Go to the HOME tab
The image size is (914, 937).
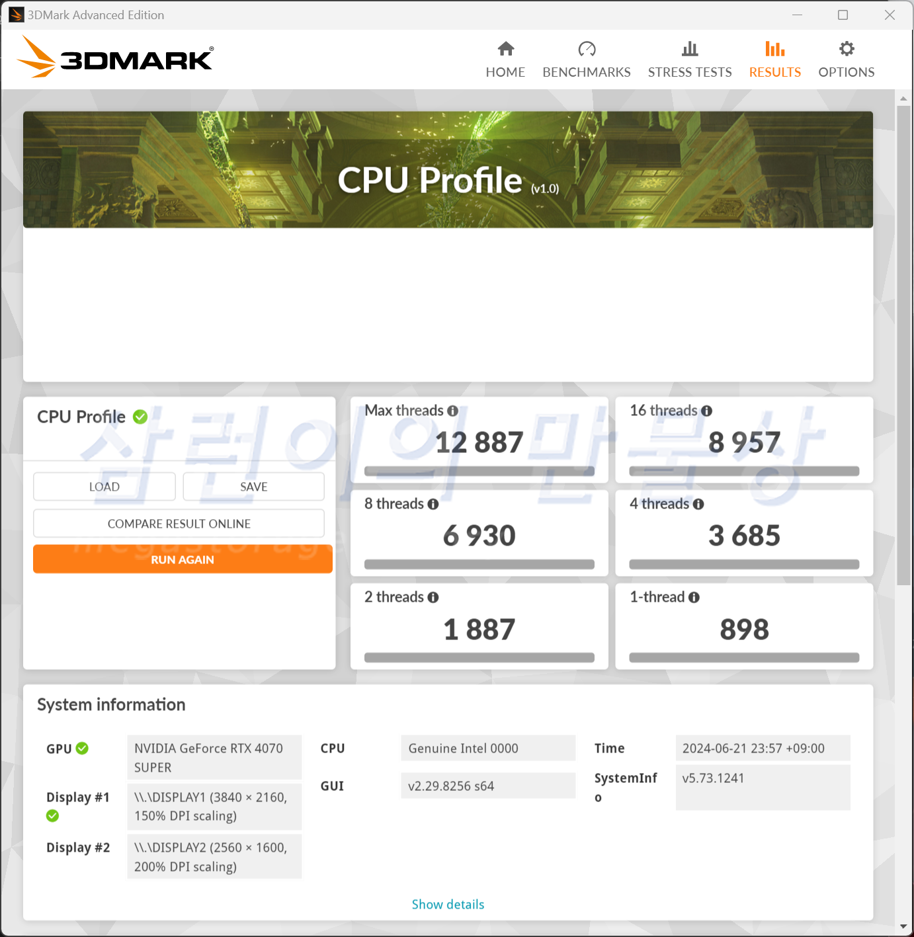pos(505,72)
